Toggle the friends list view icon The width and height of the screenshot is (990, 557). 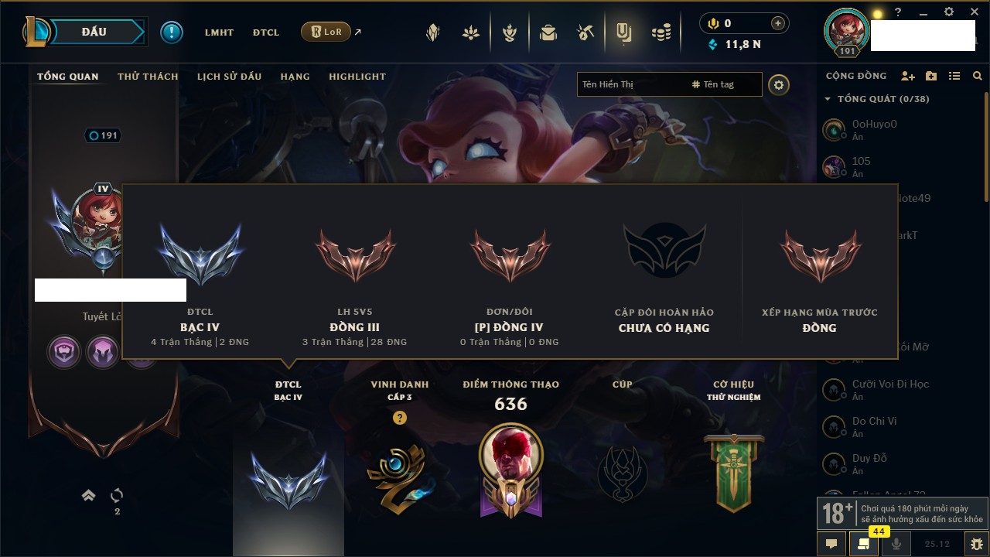[x=954, y=76]
